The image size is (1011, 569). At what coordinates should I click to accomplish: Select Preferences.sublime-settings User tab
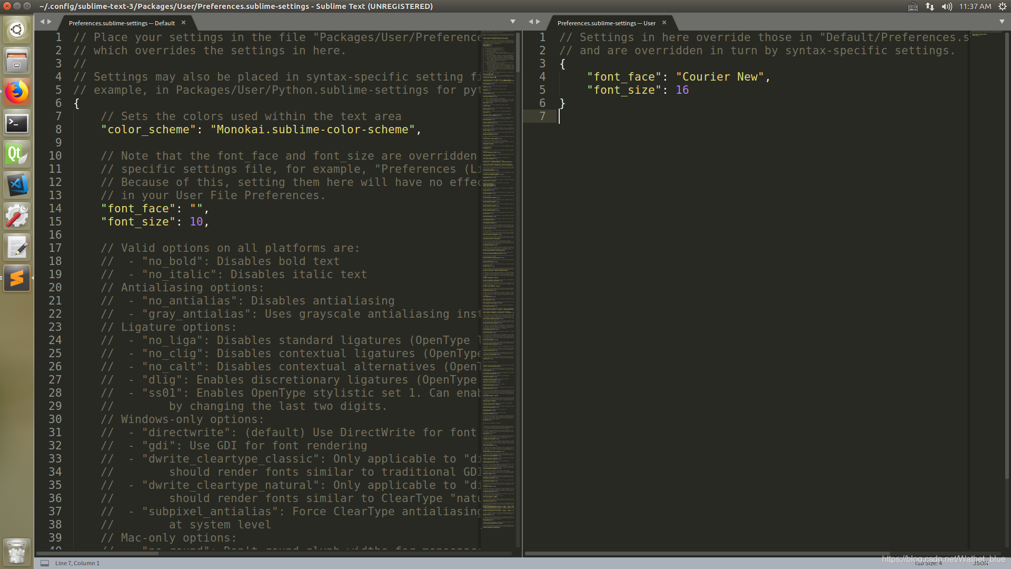[606, 23]
